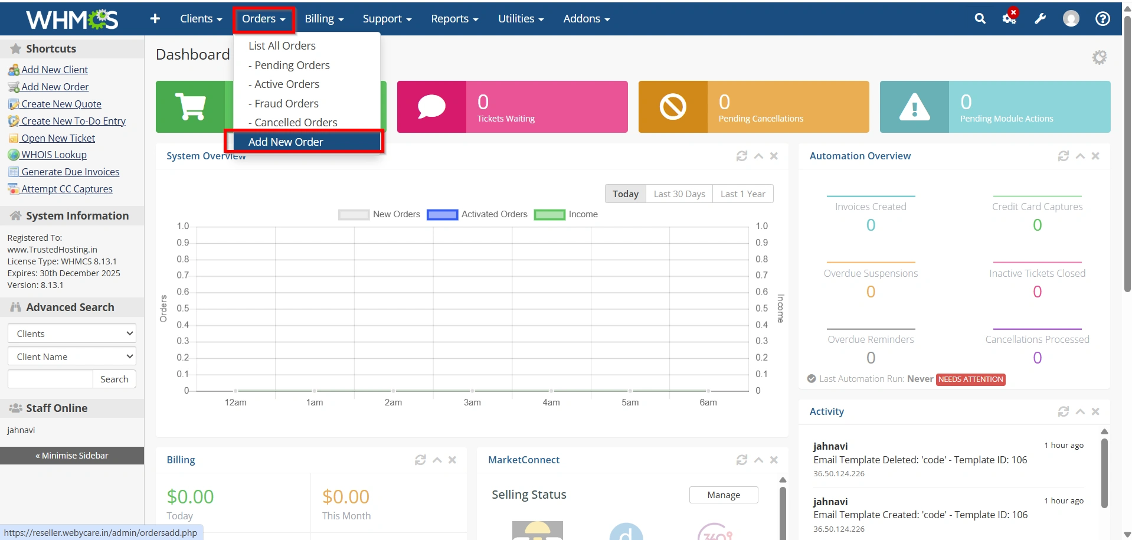Open the search magnifier icon
The height and width of the screenshot is (540, 1132).
tap(980, 19)
